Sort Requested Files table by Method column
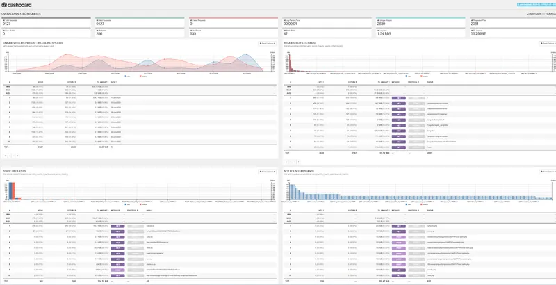Screen dimensions: 556x285 397,82
